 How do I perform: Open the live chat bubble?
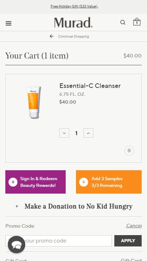[x=16, y=245]
